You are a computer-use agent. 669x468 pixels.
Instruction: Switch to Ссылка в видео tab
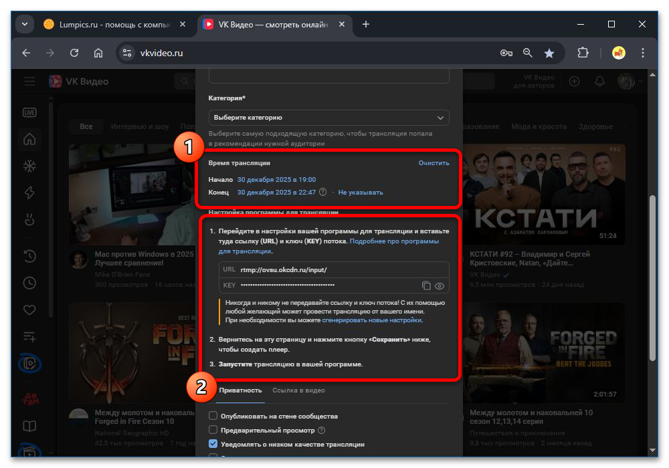(298, 390)
